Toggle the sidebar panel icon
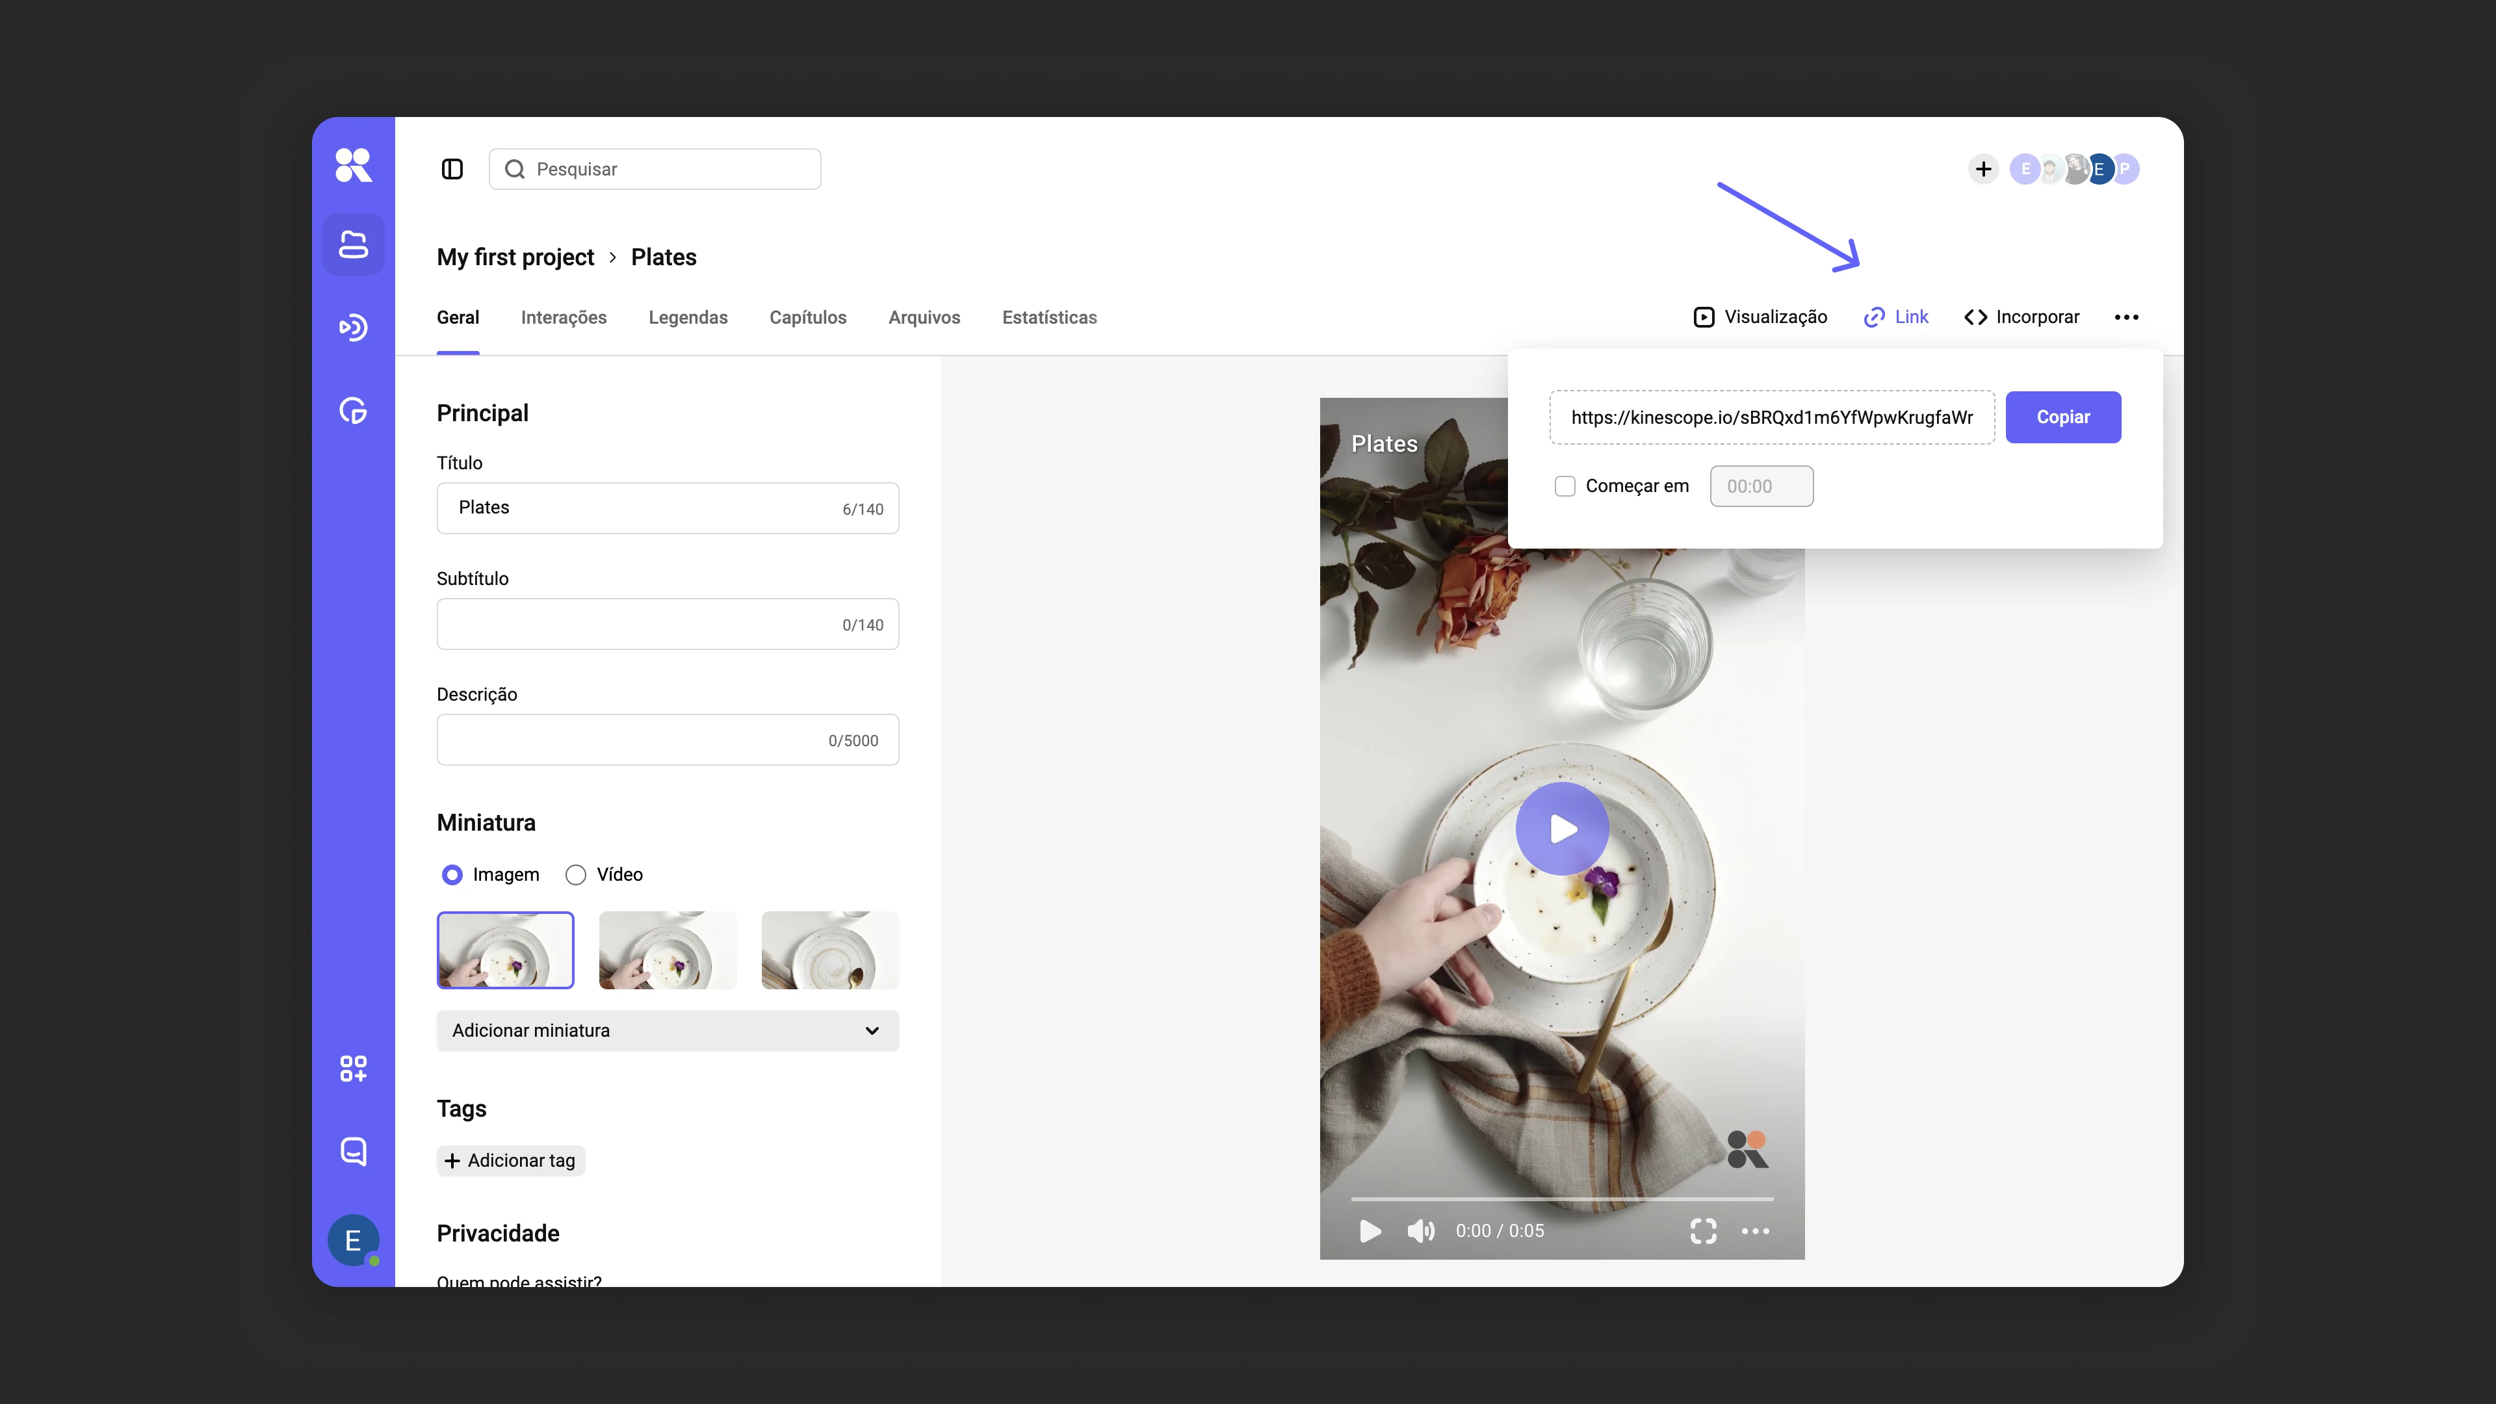 (452, 168)
